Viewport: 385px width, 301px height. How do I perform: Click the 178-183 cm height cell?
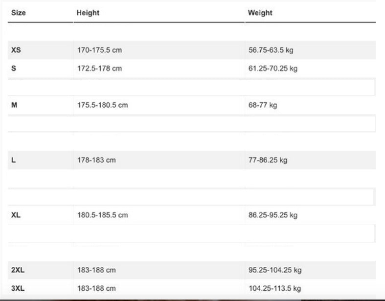pos(96,160)
